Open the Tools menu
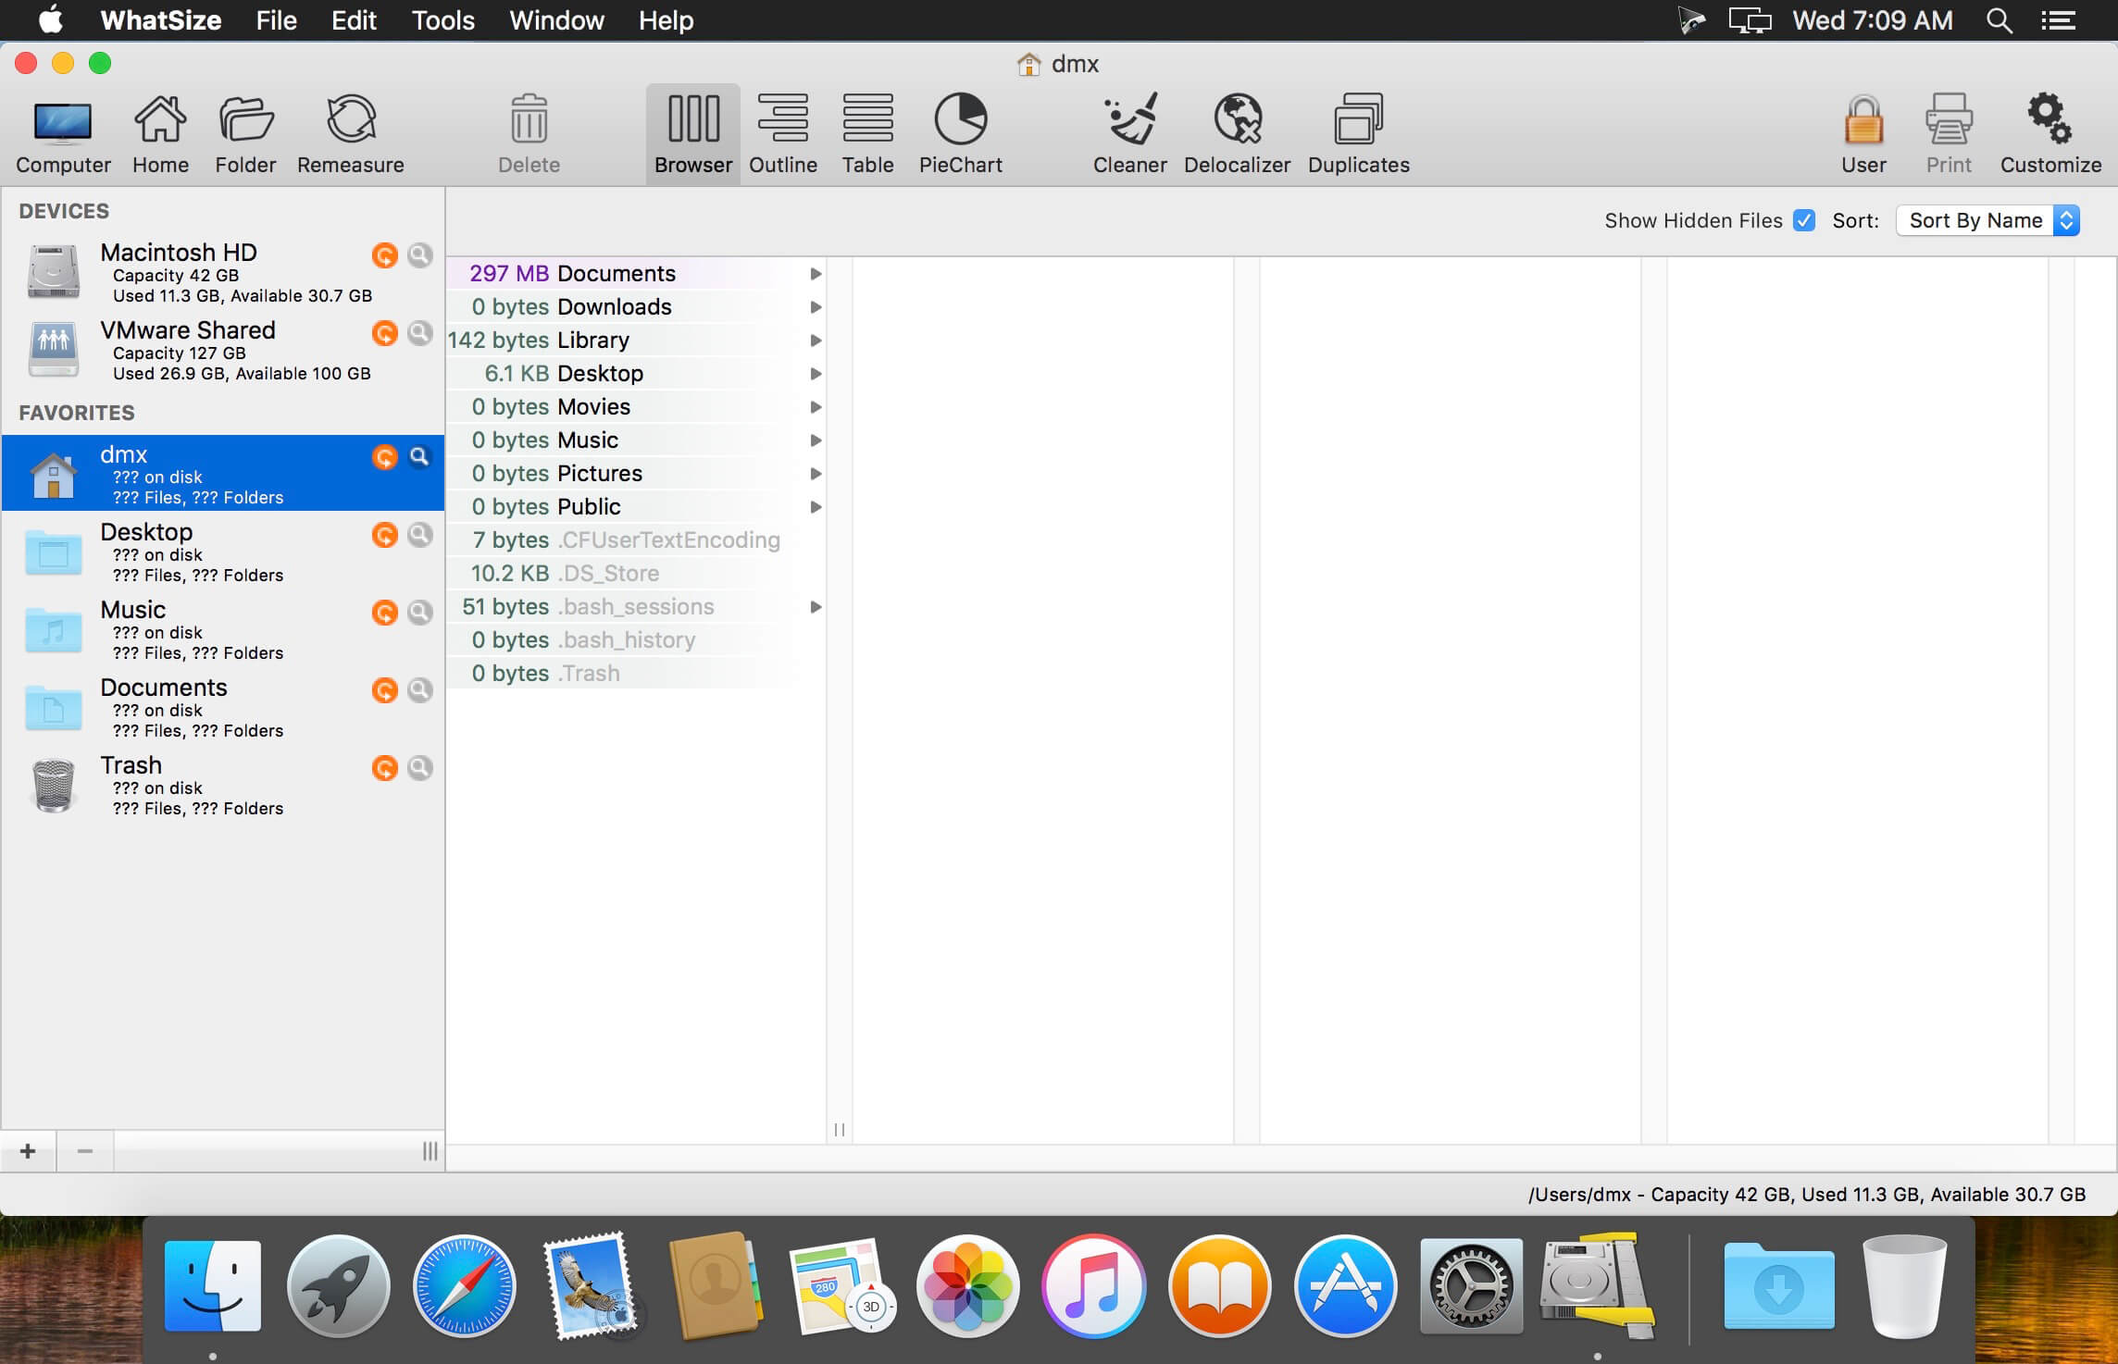 [442, 20]
